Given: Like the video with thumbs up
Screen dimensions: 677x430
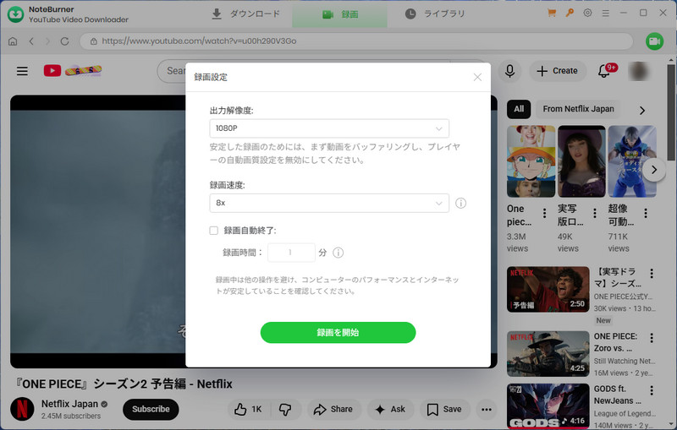Looking at the screenshot, I should coord(248,410).
